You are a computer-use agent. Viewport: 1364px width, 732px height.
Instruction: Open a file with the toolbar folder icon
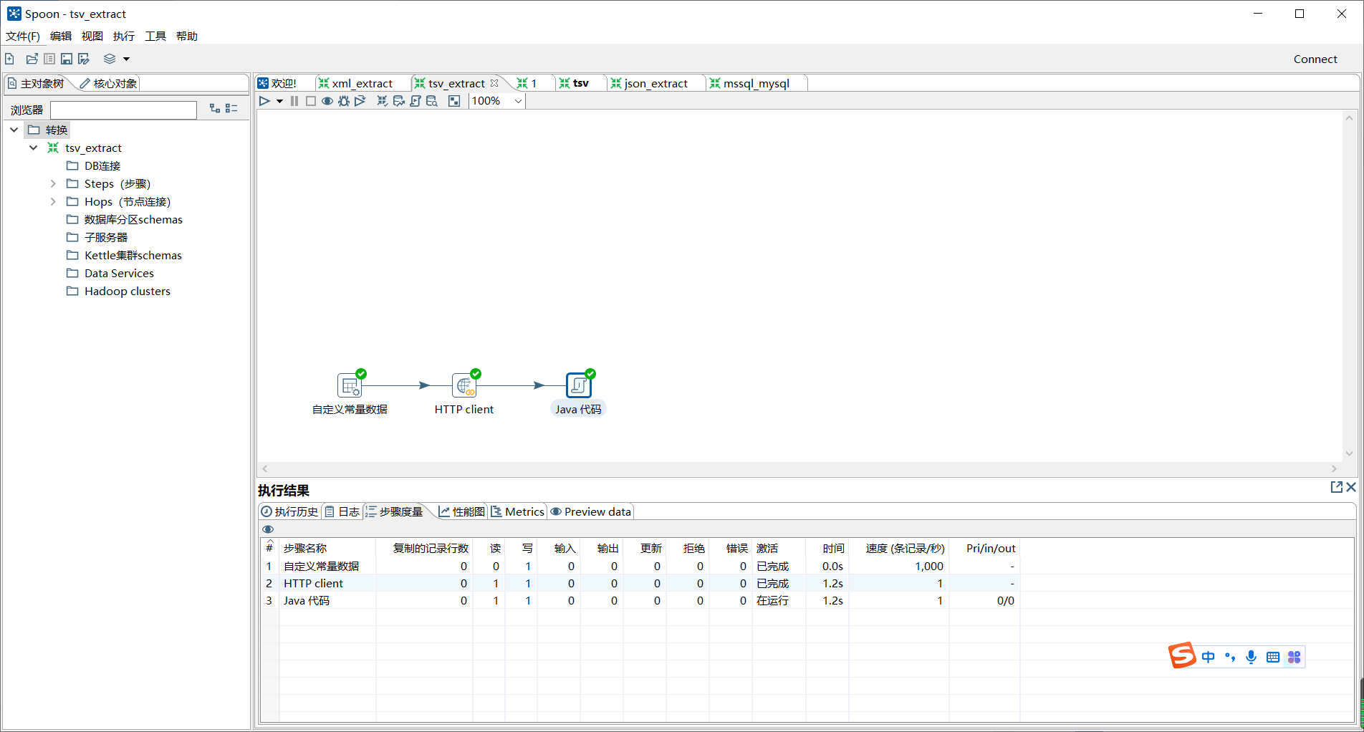point(32,59)
